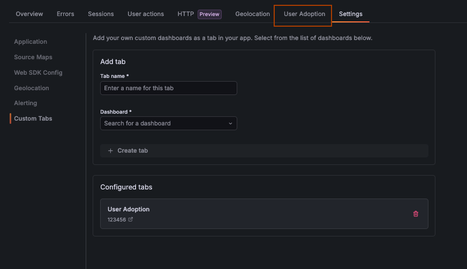
Task: Click the plus icon beside Create tab
Action: click(111, 151)
